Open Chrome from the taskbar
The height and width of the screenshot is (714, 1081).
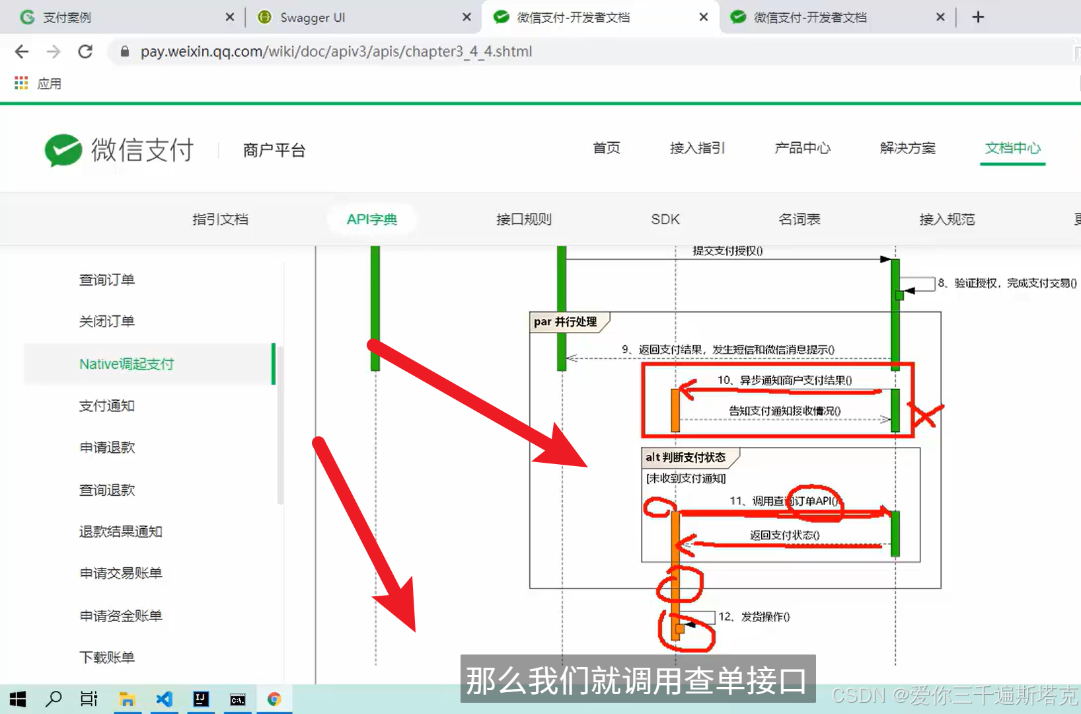pyautogui.click(x=274, y=699)
